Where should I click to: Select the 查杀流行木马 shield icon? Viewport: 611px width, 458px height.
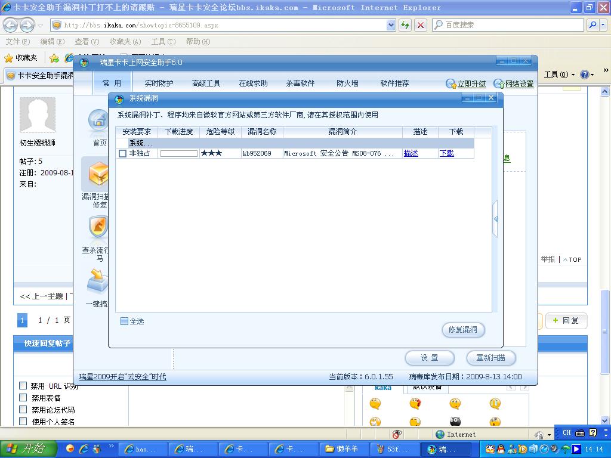[98, 228]
